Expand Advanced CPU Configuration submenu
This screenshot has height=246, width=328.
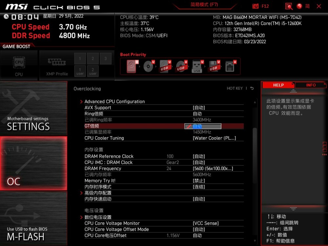[114, 102]
